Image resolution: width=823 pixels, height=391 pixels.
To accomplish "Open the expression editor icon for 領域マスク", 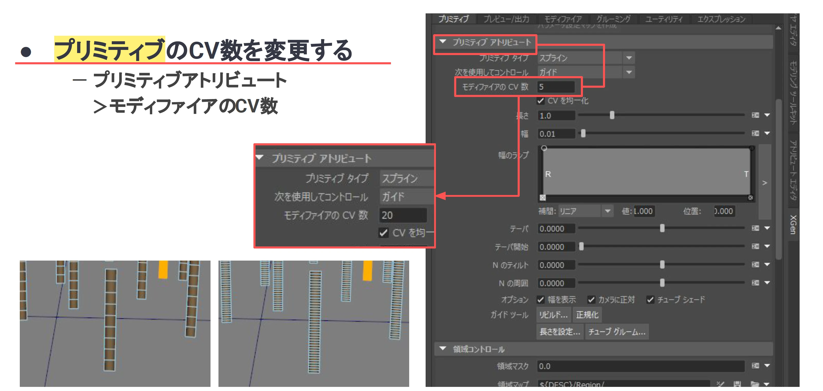I will [755, 366].
